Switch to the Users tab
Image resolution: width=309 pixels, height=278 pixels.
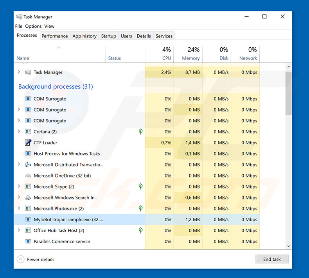point(126,36)
